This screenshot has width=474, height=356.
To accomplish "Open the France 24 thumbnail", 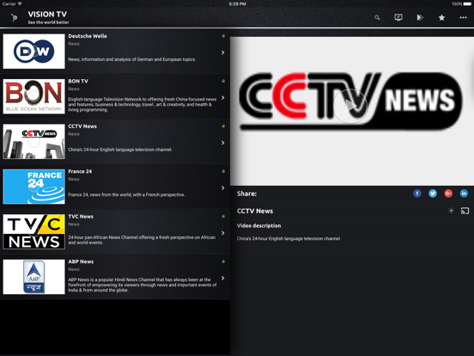I will click(33, 187).
